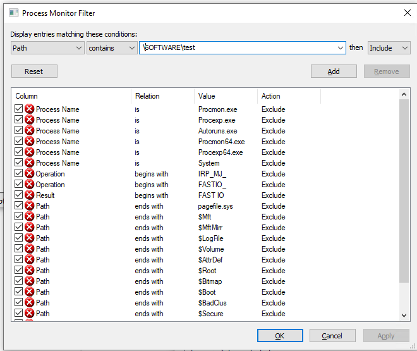Click red exclude icon for Autoruns.exe row
Screen dimensions: 417x351
30,131
